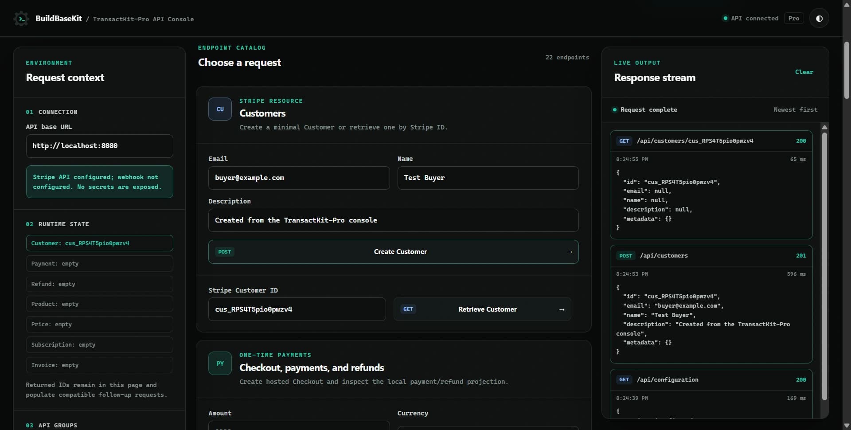The image size is (851, 430).
Task: Click the API connected status indicator
Action: click(750, 19)
